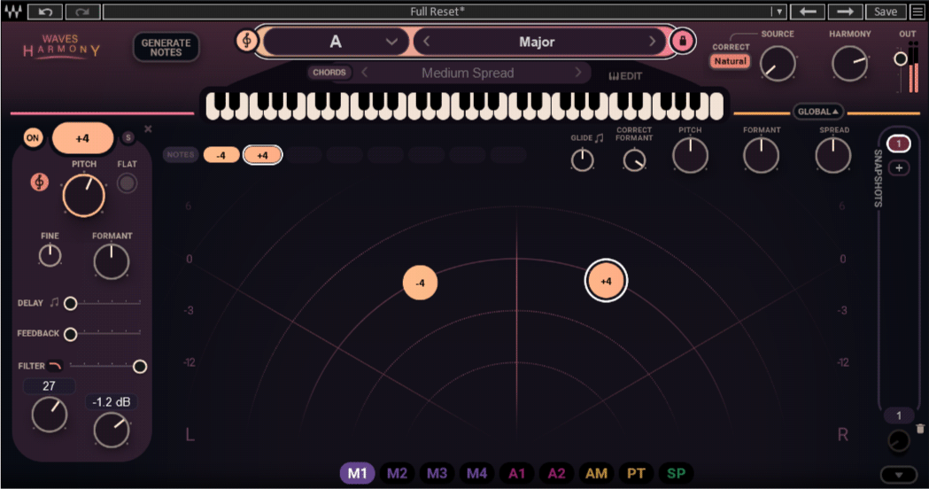Toggle the CHORDS mode button
Viewport: 929px width, 489px height.
(x=329, y=73)
